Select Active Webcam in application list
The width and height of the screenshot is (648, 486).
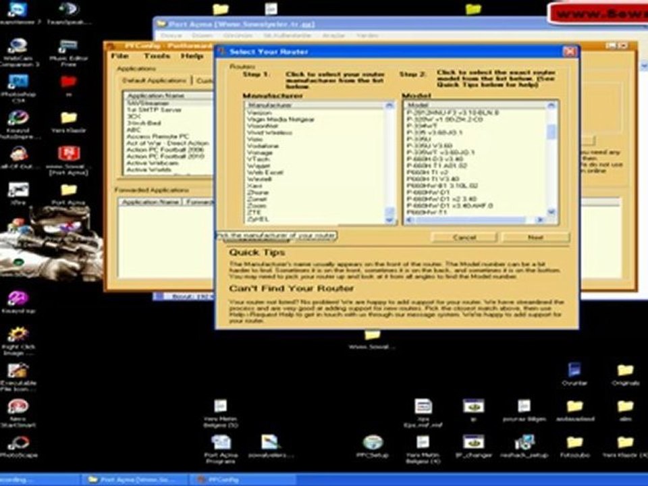(x=153, y=163)
